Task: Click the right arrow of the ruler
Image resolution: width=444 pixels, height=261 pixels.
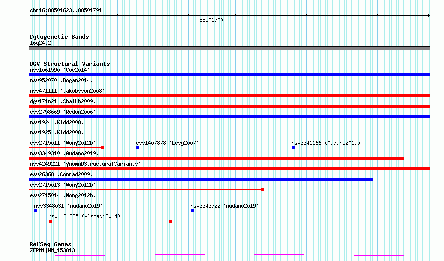Action: coord(428,16)
